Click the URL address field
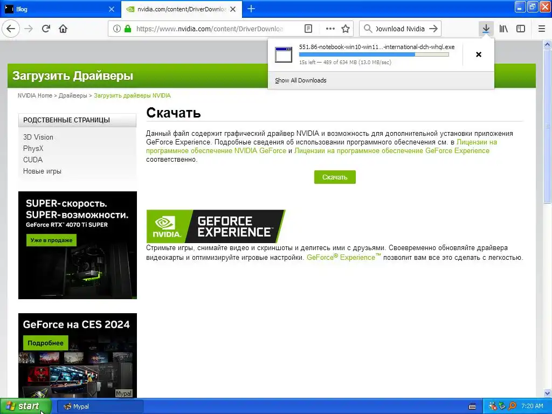 point(210,29)
